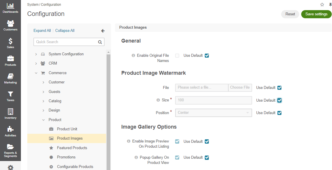
Task: Collapse the sidebar with the left arrow icon
Action: 103,31
